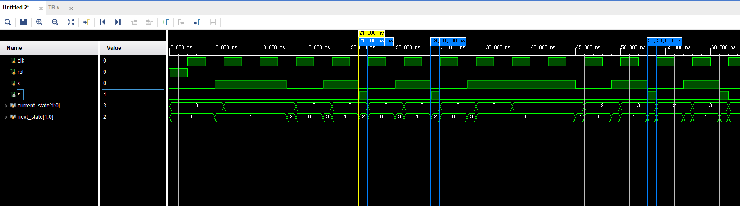Click the current_state value 3 cell

(x=133, y=106)
